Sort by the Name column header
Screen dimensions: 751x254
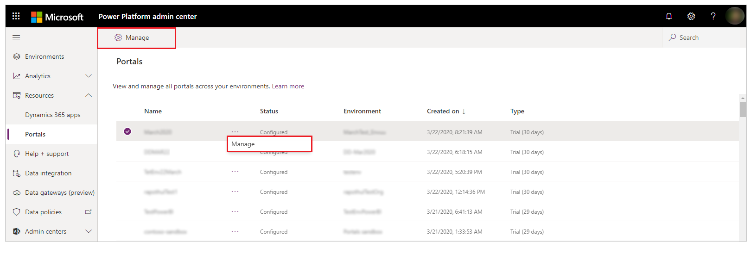tap(153, 111)
